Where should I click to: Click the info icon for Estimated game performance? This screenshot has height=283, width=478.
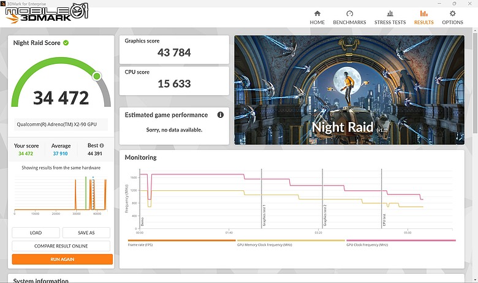tap(221, 115)
